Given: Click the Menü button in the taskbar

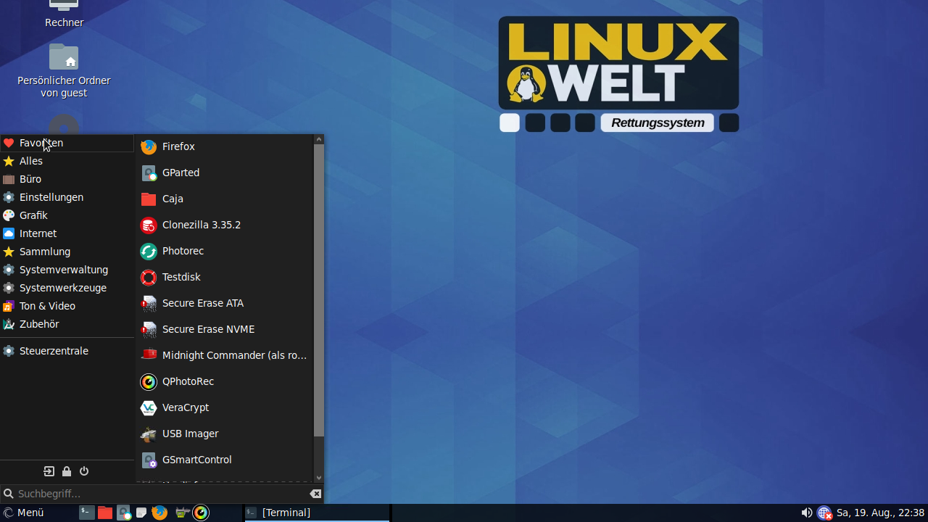Looking at the screenshot, I should coord(24,513).
